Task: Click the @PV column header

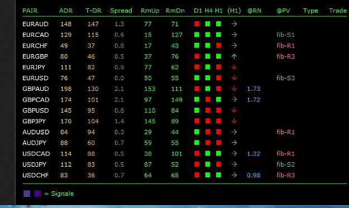Action: point(283,11)
